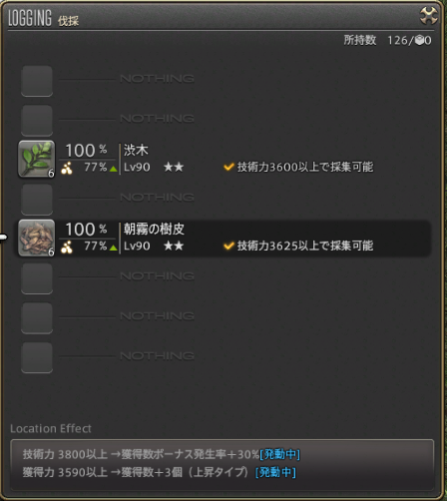Screen dimensions: 447x501
Task: Click the crystal icon next to inventory count
Action: coord(419,40)
